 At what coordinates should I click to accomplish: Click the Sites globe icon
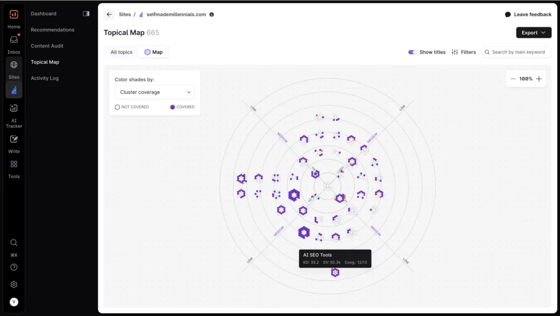[14, 65]
